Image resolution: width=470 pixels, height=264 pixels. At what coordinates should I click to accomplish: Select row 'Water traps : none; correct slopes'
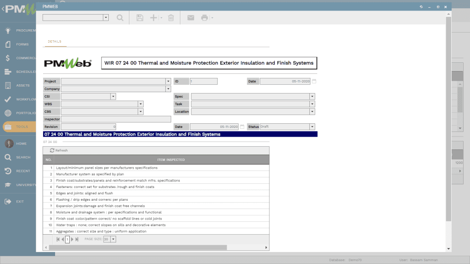(156, 225)
